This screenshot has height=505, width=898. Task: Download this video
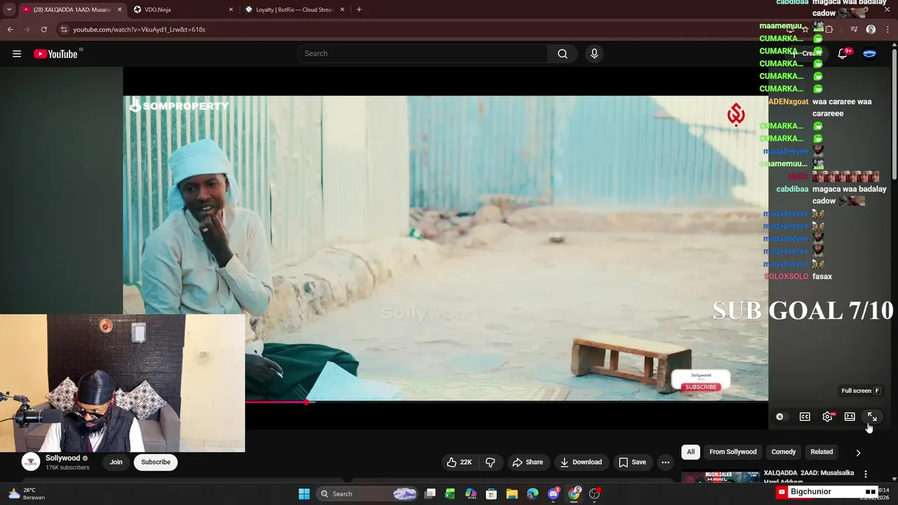[x=581, y=462]
